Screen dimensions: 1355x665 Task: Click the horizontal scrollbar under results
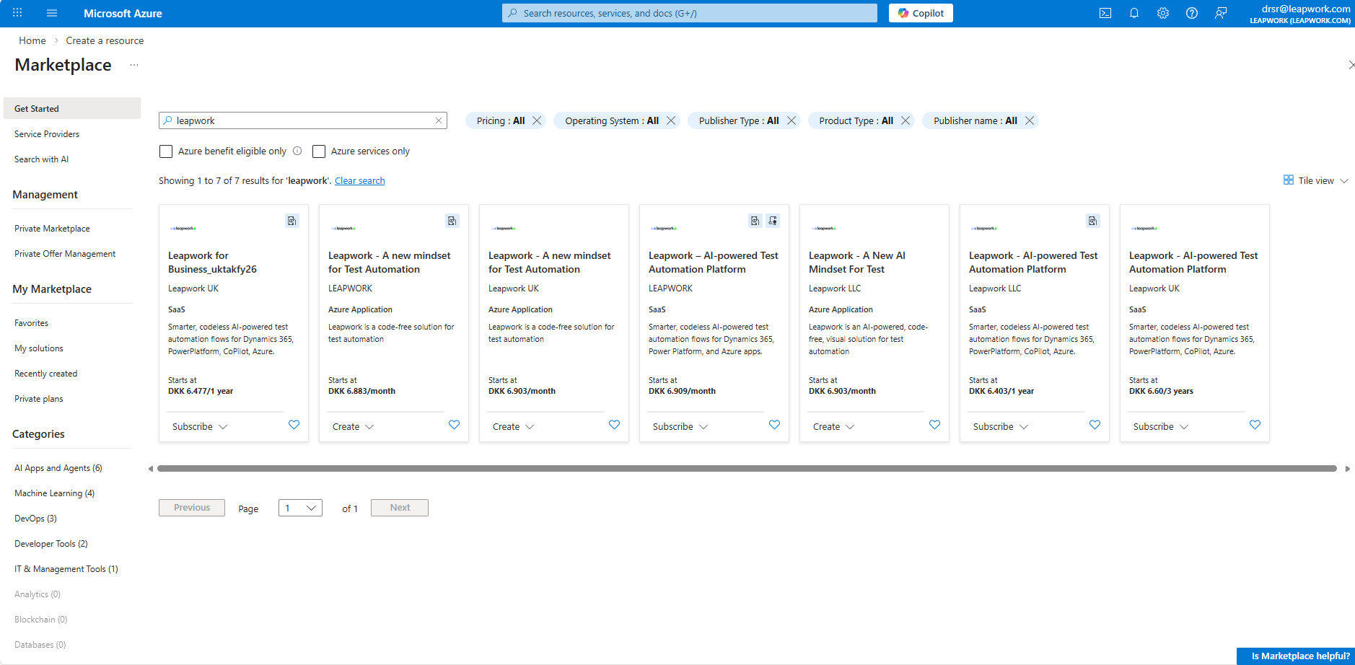click(746, 469)
